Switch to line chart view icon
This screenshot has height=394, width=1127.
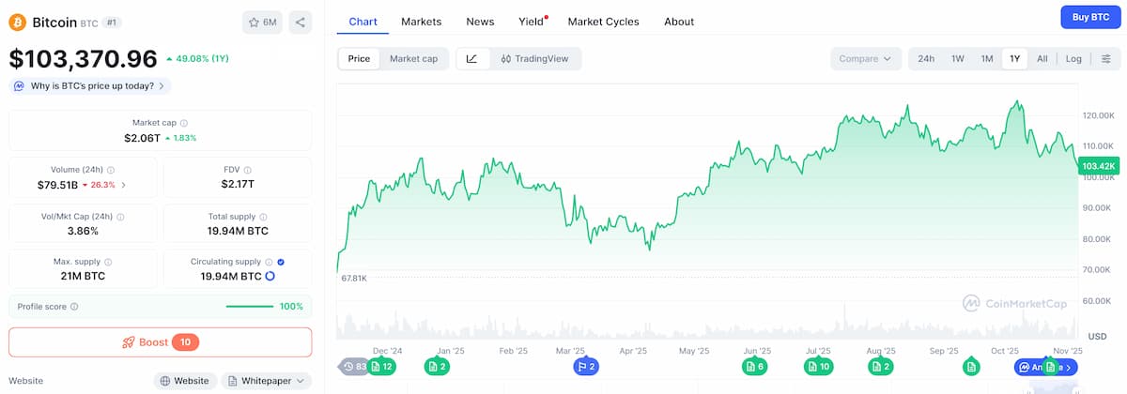click(x=471, y=58)
